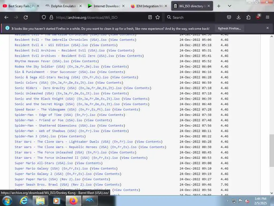Switch to the Best Scary Fails tab
Screen dimensions: 274x206
(x=21, y=6)
